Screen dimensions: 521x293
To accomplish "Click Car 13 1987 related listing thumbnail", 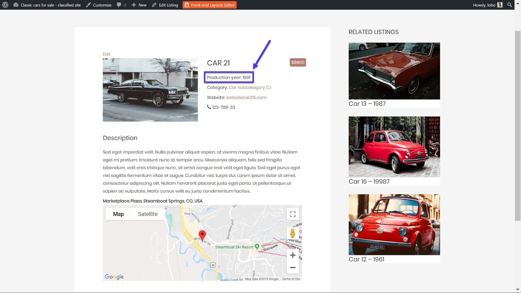I will [394, 71].
